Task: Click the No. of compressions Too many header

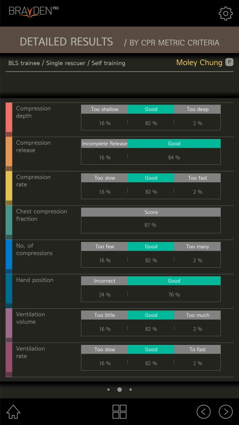Action: pyautogui.click(x=197, y=247)
